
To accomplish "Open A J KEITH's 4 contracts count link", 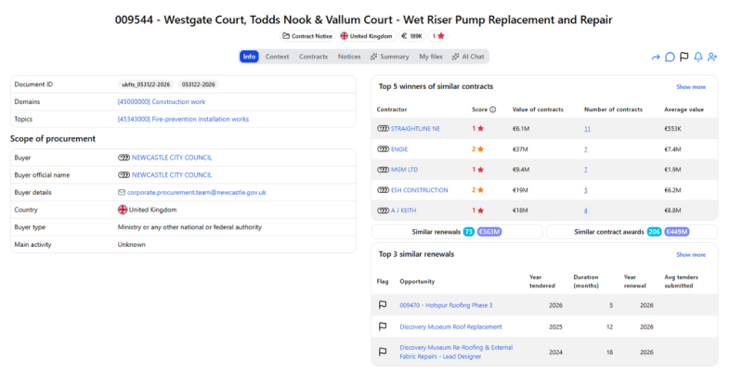I will (x=586, y=211).
